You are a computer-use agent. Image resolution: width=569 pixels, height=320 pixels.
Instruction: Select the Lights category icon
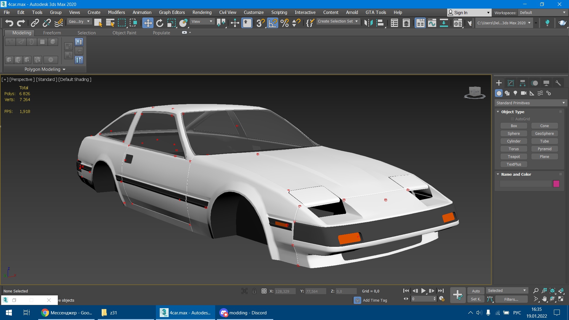(x=515, y=93)
